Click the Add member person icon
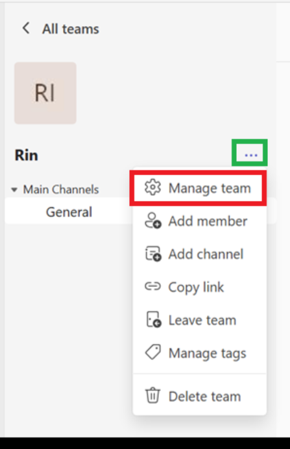 [x=153, y=220]
